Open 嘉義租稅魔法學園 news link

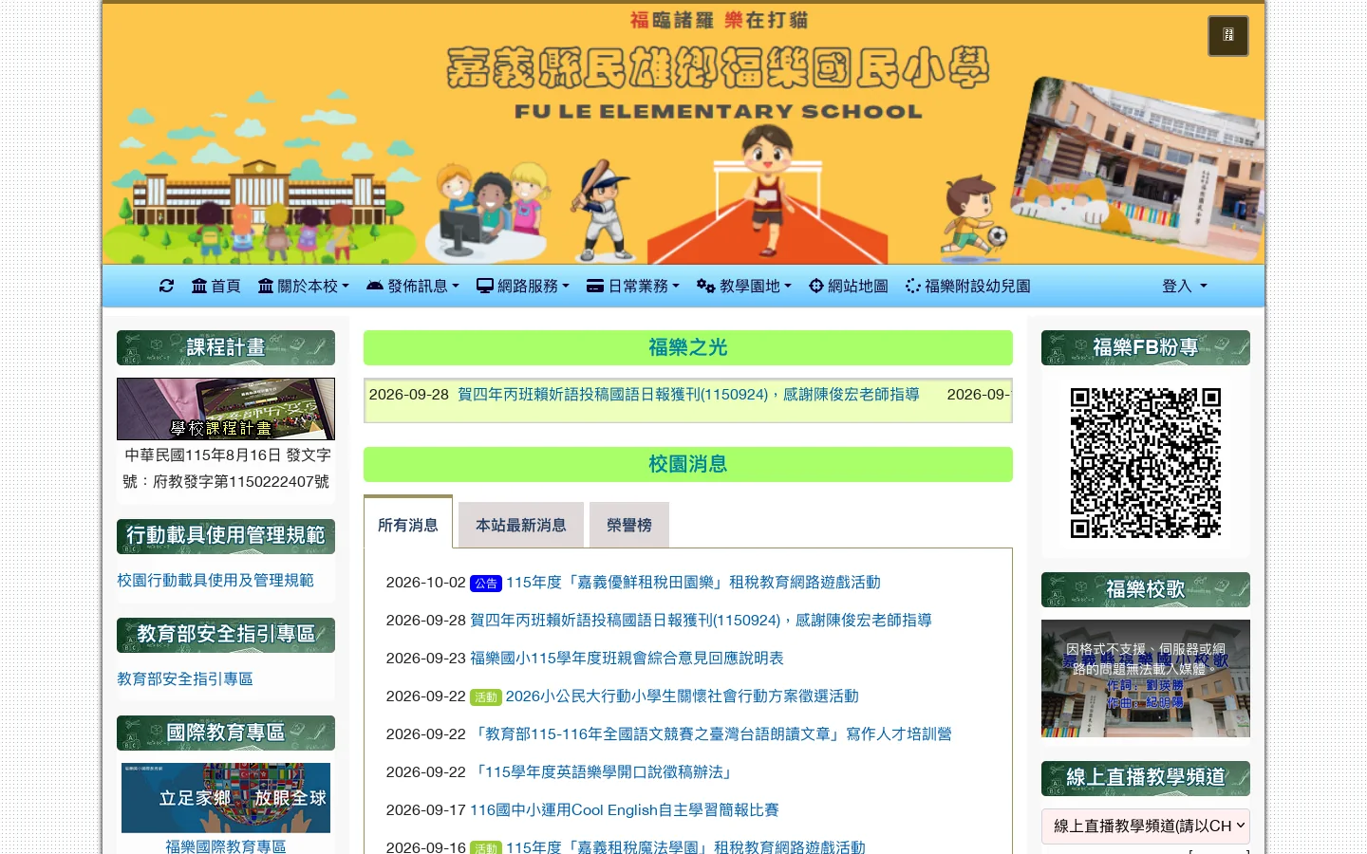(x=685, y=846)
